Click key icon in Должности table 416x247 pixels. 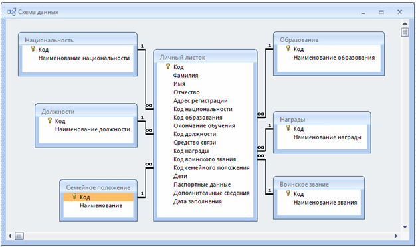(x=50, y=120)
